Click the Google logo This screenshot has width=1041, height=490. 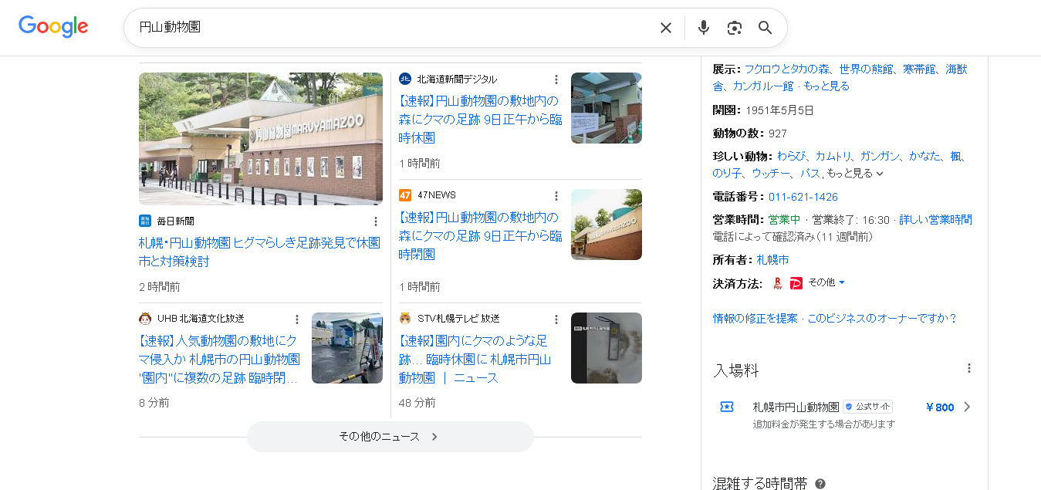click(x=53, y=27)
